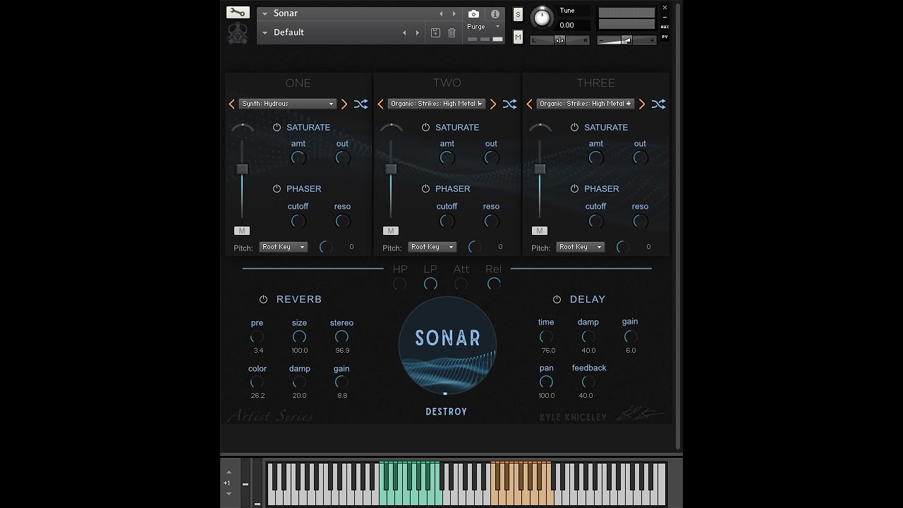
Task: Delete the Default preset with trash icon
Action: point(452,32)
